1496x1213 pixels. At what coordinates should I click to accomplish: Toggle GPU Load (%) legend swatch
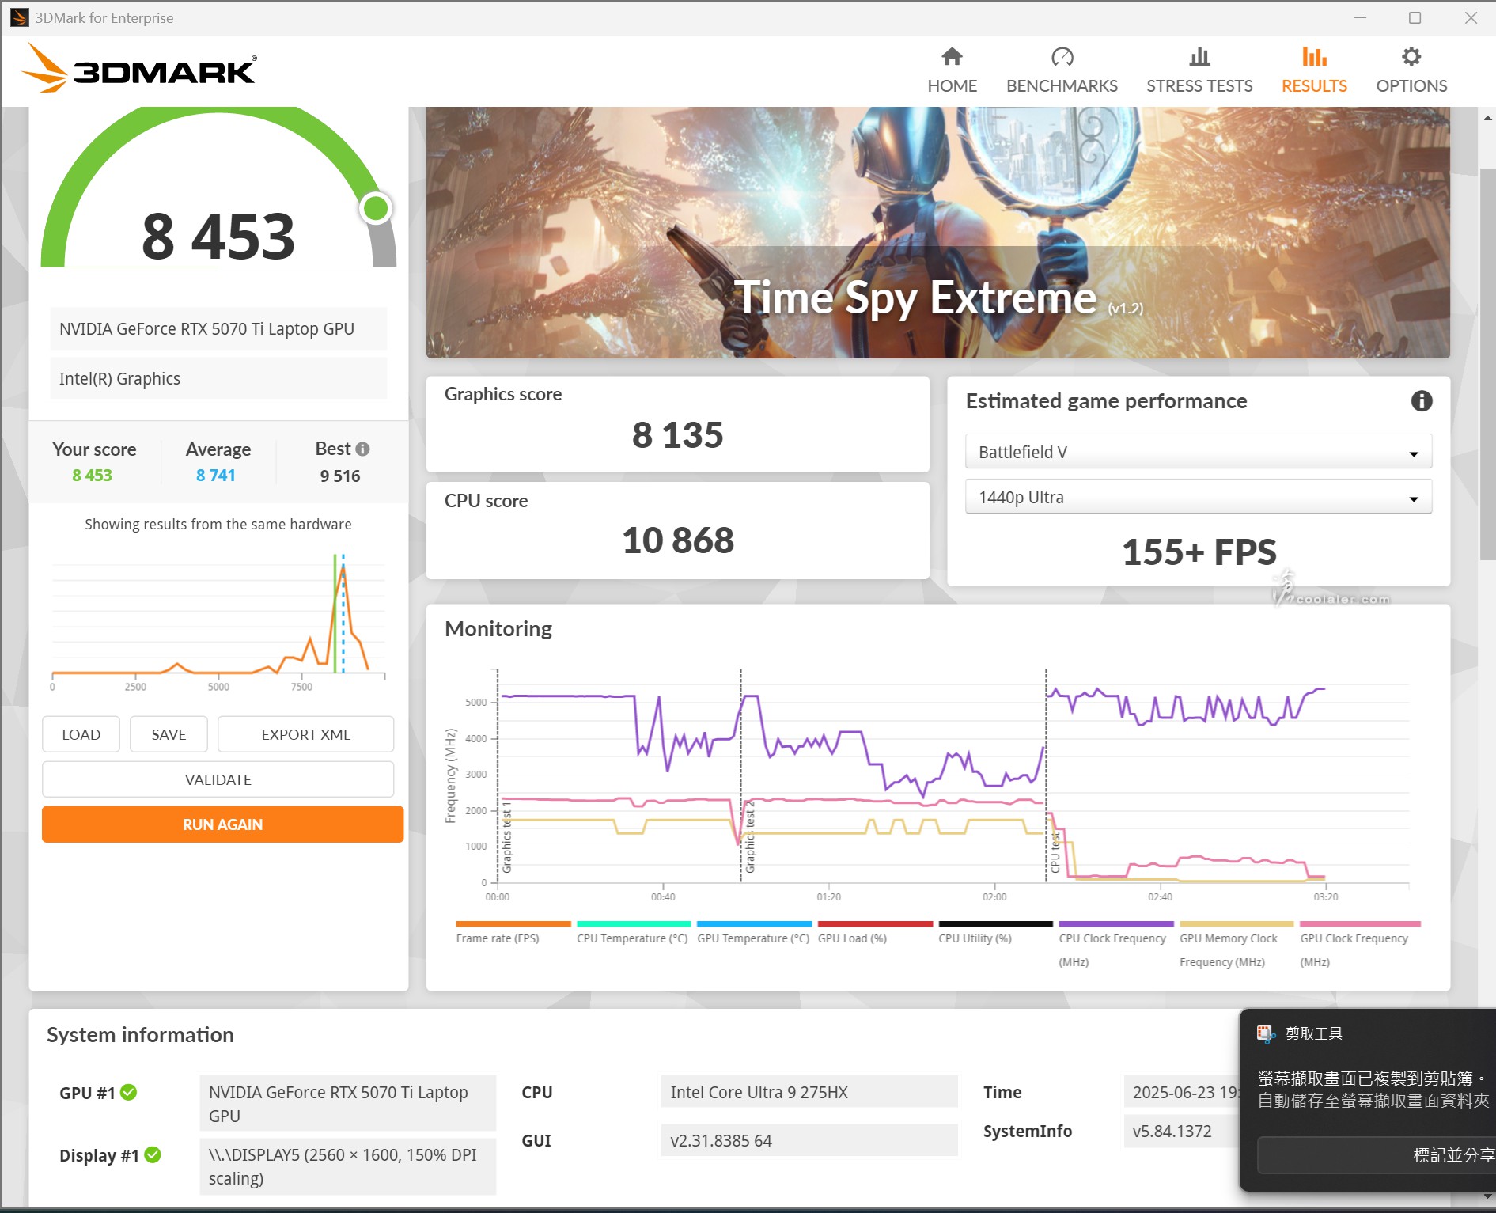[875, 924]
